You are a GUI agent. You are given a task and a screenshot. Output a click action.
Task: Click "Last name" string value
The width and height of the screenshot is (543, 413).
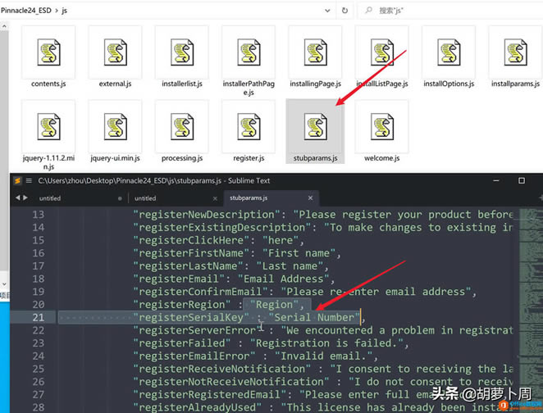tap(290, 266)
